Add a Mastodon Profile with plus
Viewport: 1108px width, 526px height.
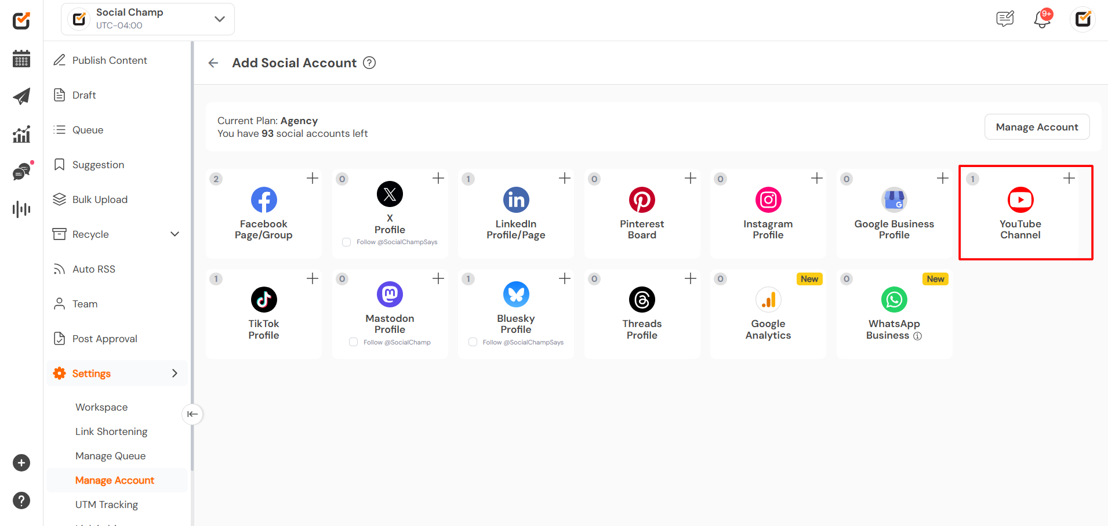pos(438,278)
